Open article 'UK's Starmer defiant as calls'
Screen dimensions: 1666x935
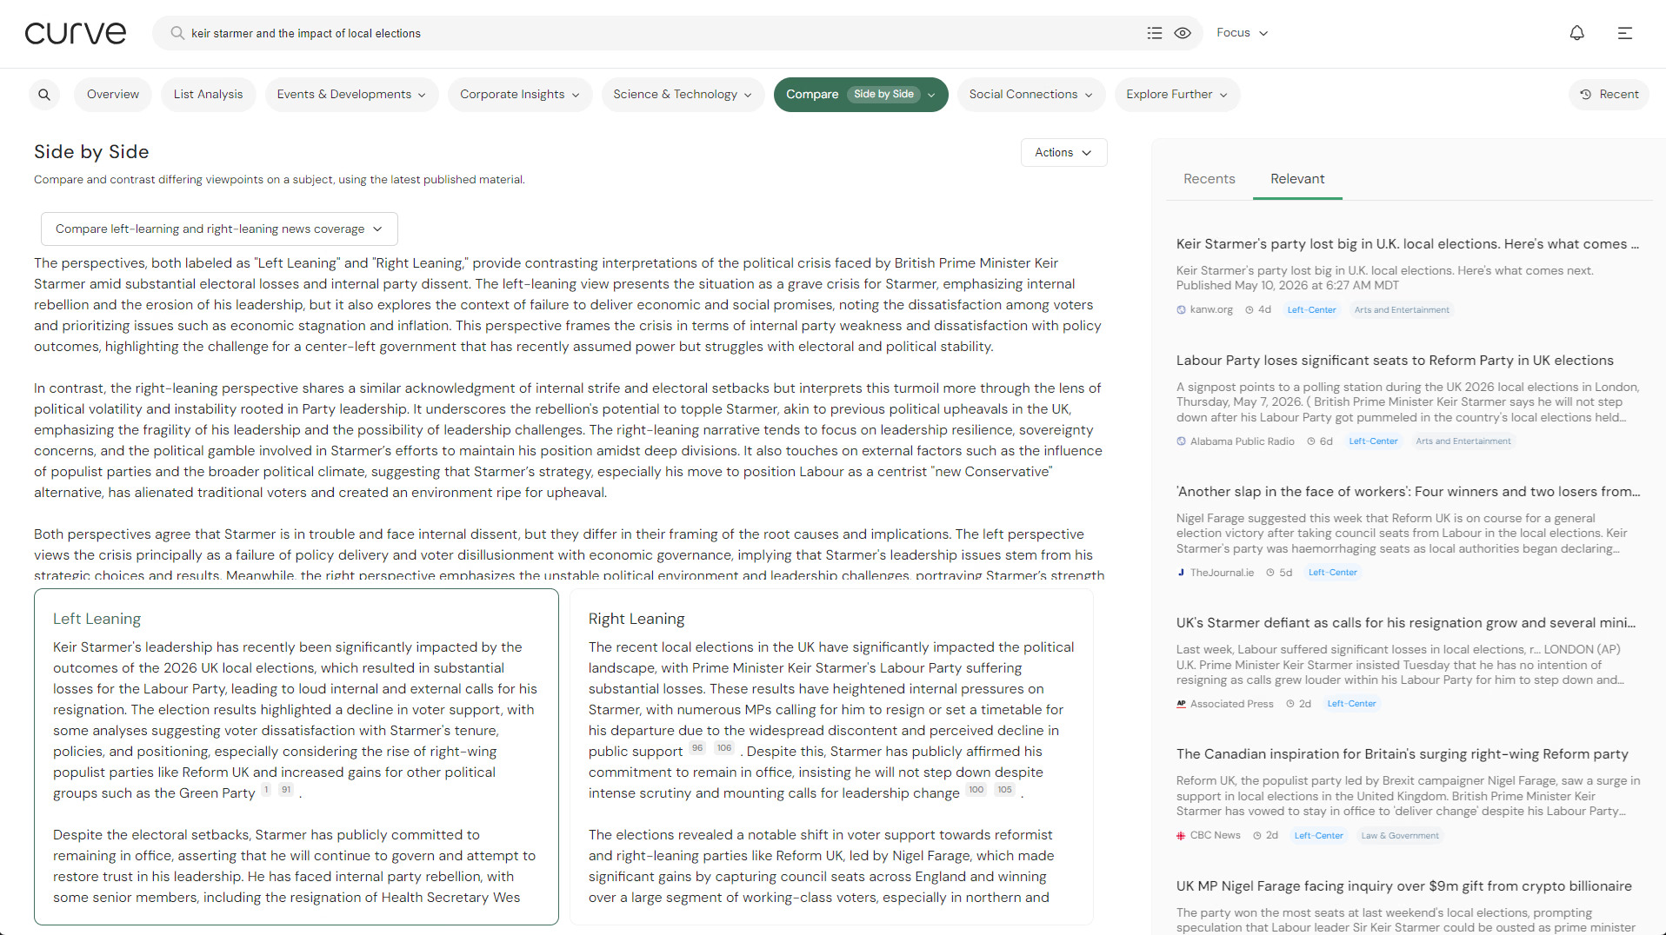point(1406,623)
